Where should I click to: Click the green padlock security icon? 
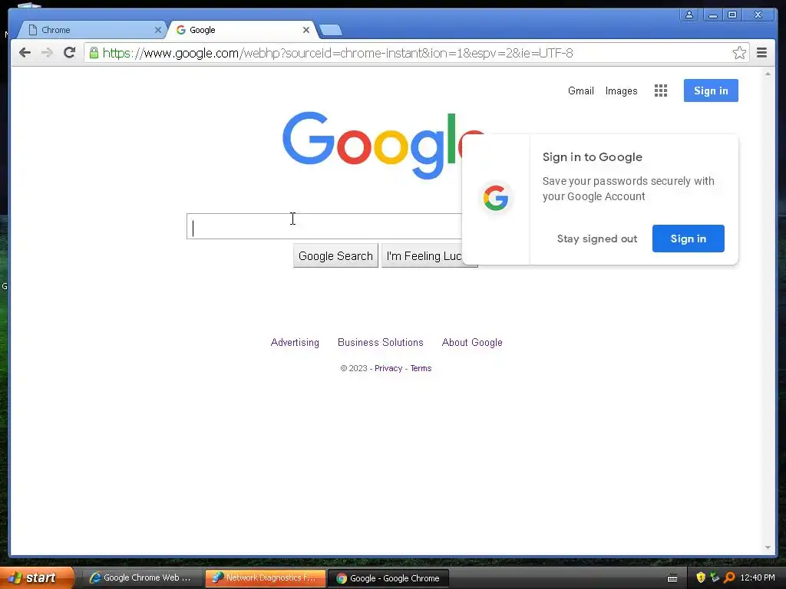pos(94,53)
